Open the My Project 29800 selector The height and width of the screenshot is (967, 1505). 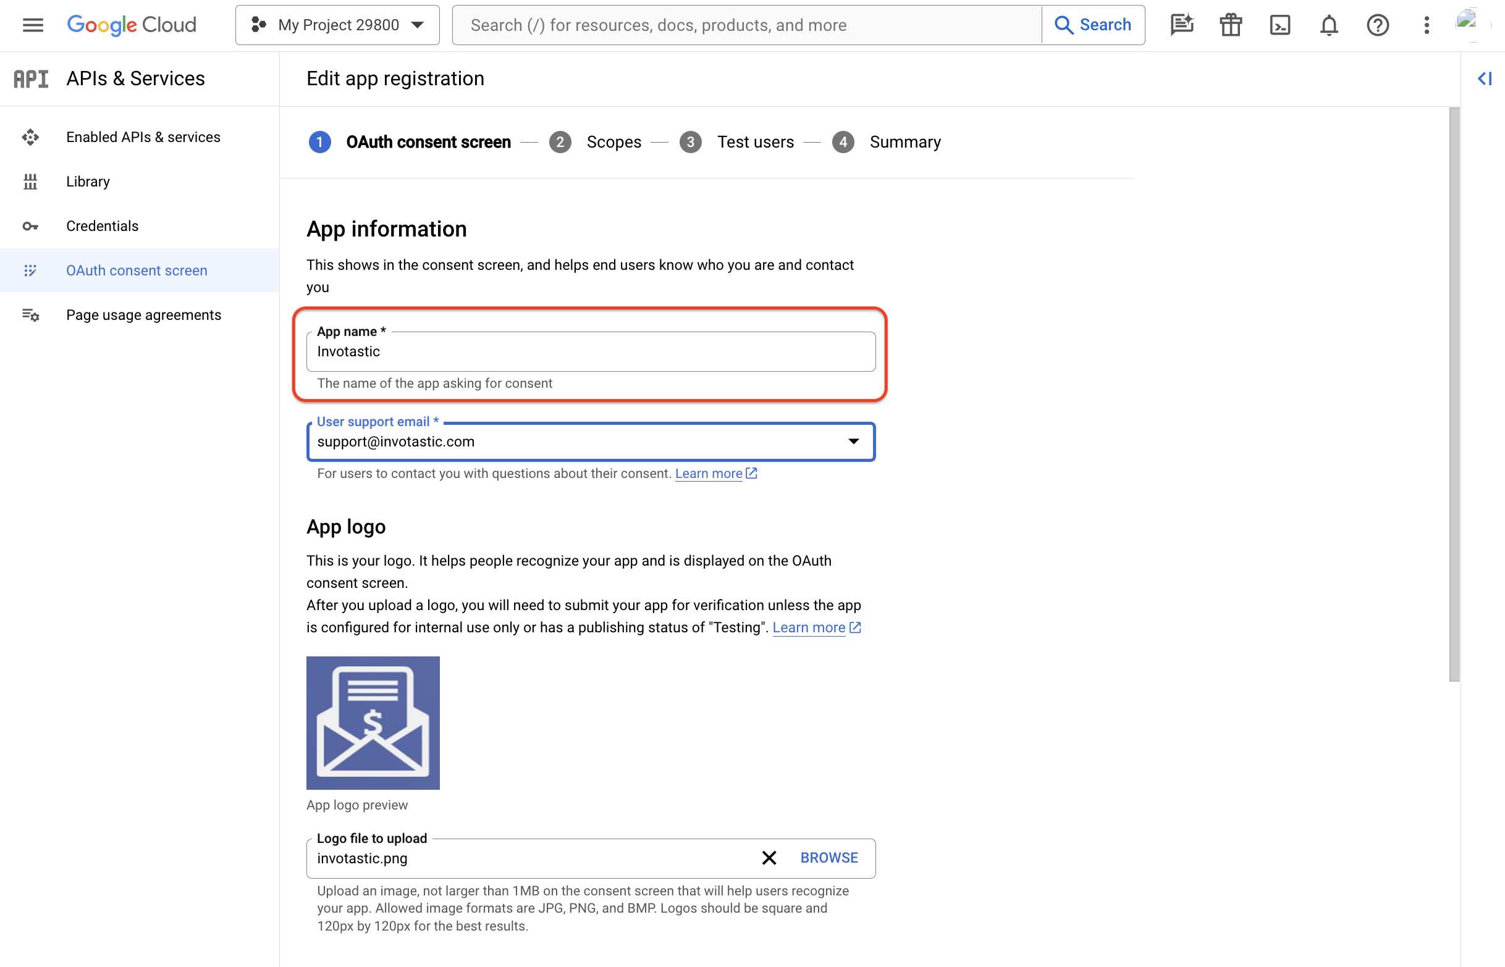(337, 25)
